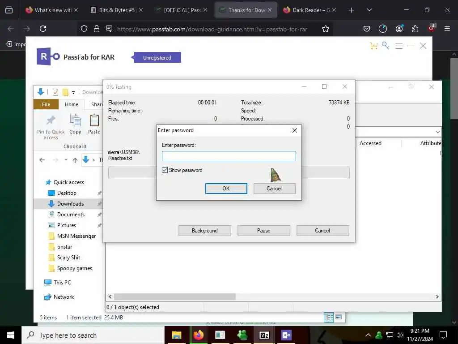Cancel the Enter password dialog
458x344 pixels.
pyautogui.click(x=274, y=189)
